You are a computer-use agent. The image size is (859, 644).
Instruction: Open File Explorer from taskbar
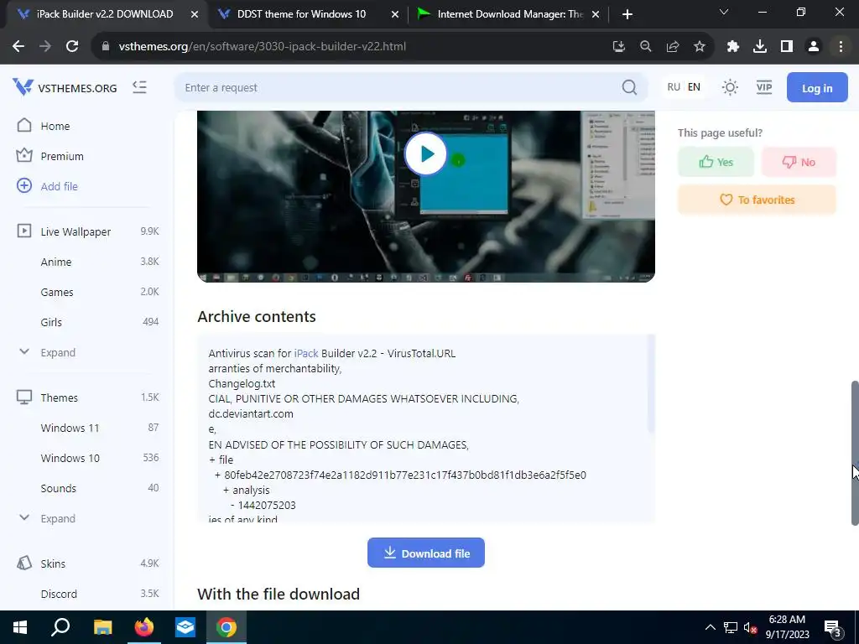pyautogui.click(x=102, y=627)
